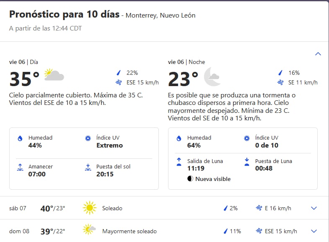Click the Nueva visible moon phase icon
Image resolution: width=329 pixels, height=242 pixels.
190,179
